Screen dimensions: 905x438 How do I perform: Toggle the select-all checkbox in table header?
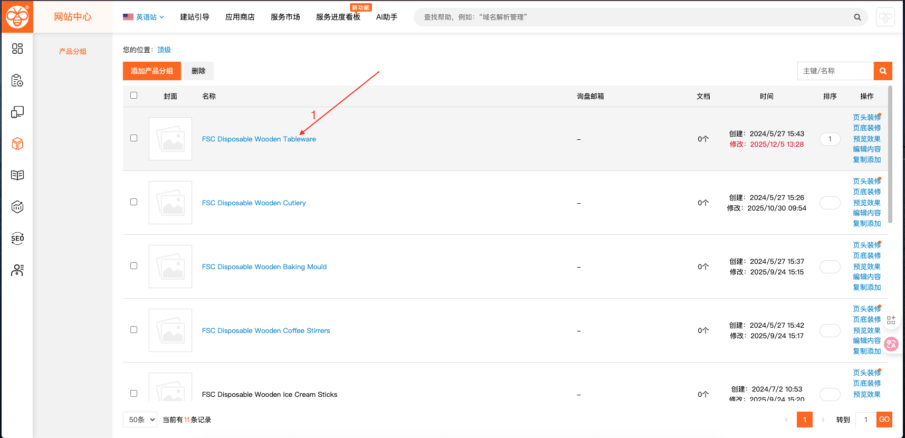click(134, 96)
